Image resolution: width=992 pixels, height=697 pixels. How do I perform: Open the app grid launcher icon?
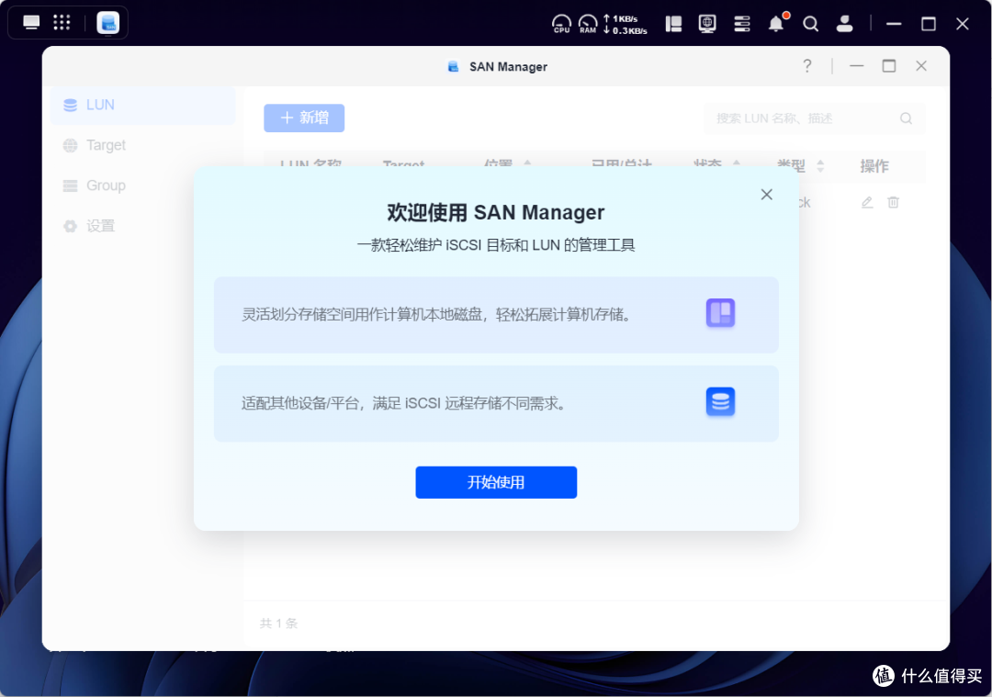(x=62, y=23)
